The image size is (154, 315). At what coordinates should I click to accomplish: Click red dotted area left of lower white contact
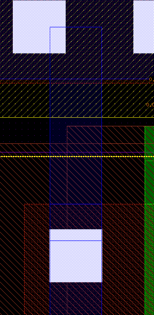[37, 259]
